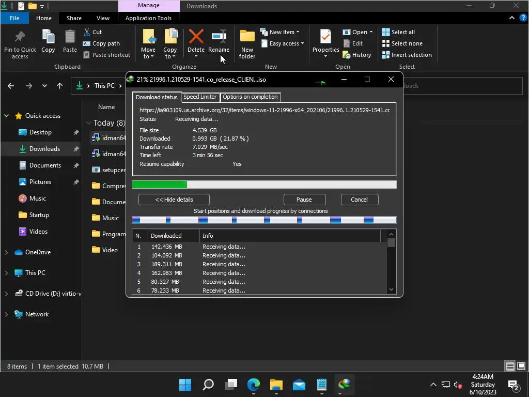529x397 pixels.
Task: Switch to the View ribbon tab
Action: 103,18
